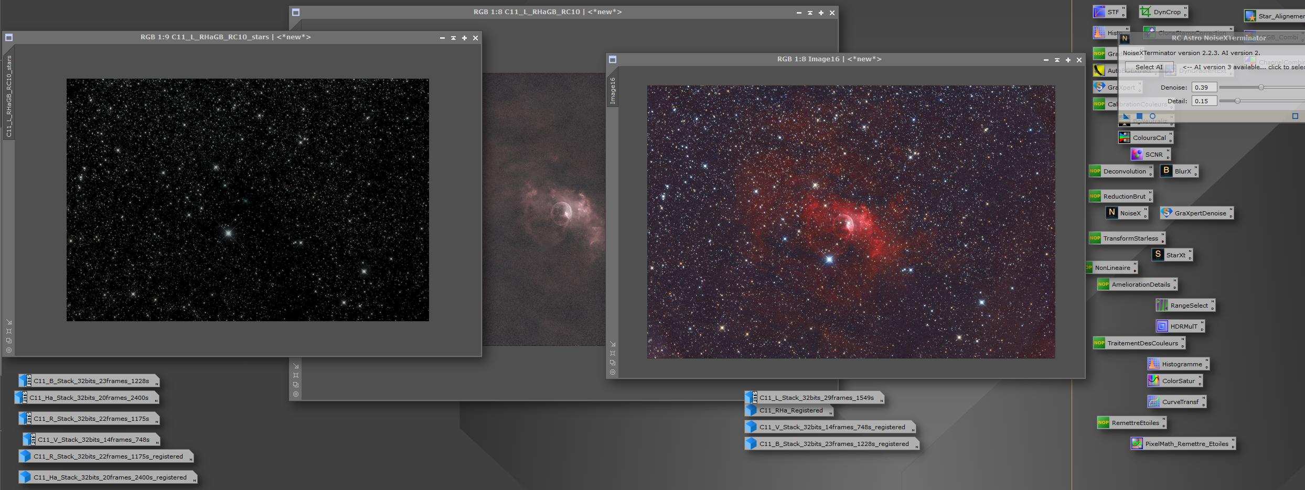Click the stars-only image in RC10_stars window
The width and height of the screenshot is (1305, 490).
(248, 200)
